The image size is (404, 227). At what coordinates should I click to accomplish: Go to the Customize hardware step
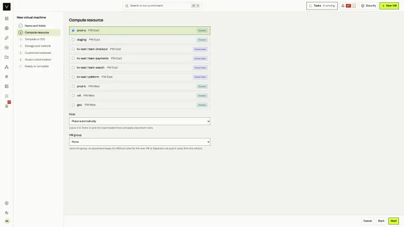tap(39, 53)
